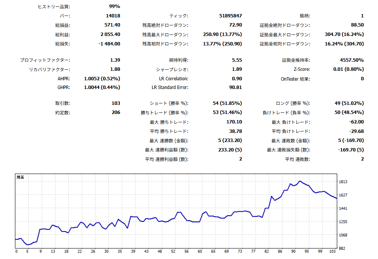
Task: Click the 最大 負けトレード value -62.00
Action: (356, 122)
